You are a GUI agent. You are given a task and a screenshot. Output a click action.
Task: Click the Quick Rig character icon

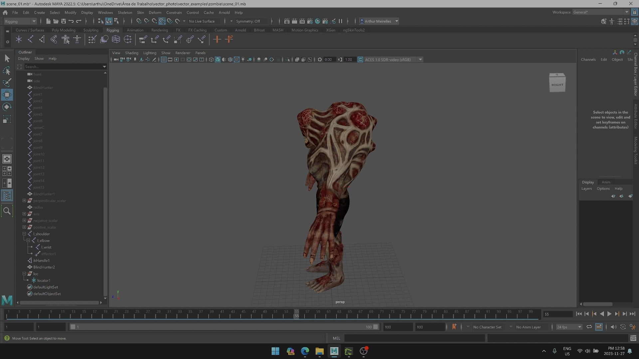tap(66, 40)
